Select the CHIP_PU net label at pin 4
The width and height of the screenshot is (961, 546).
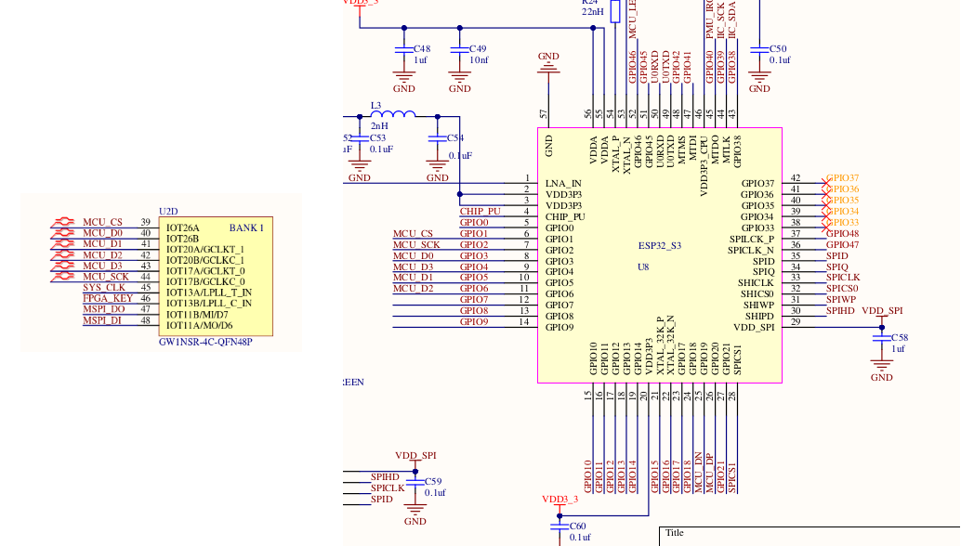click(x=480, y=211)
